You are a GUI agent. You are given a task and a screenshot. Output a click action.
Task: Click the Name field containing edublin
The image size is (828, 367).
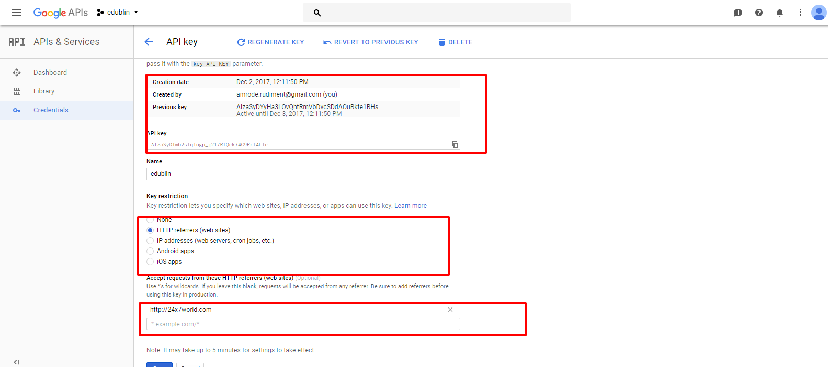303,174
